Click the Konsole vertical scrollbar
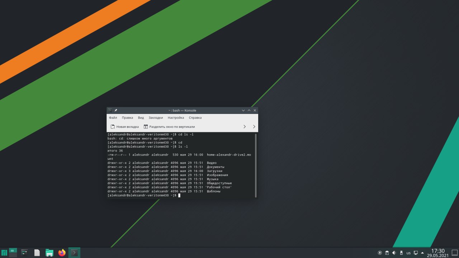 [256, 165]
